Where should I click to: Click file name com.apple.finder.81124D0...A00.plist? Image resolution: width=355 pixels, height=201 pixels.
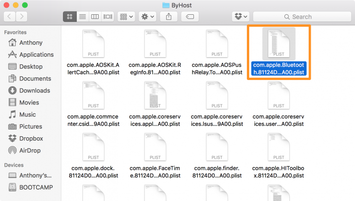(217, 172)
